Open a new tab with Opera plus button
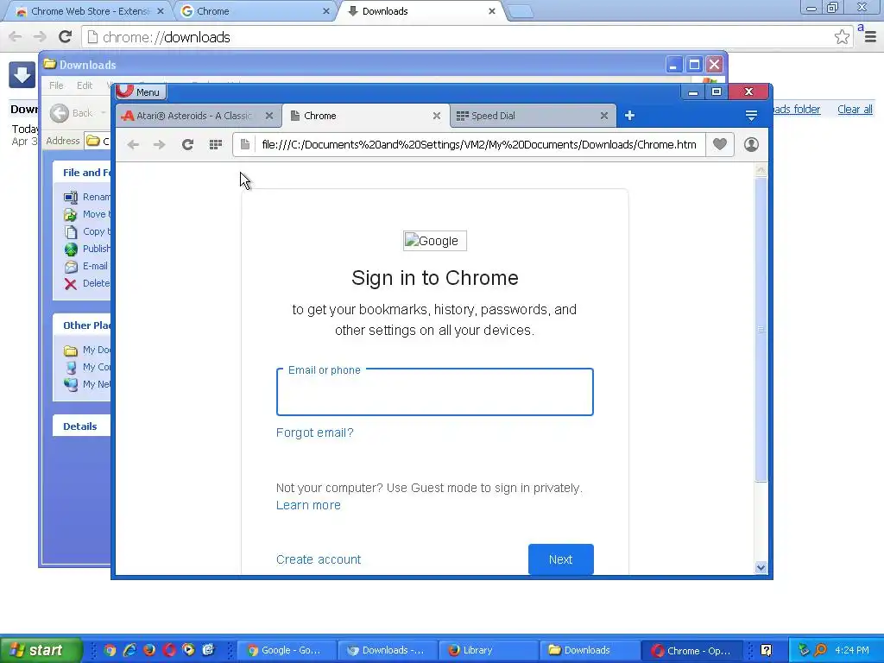 pyautogui.click(x=629, y=116)
